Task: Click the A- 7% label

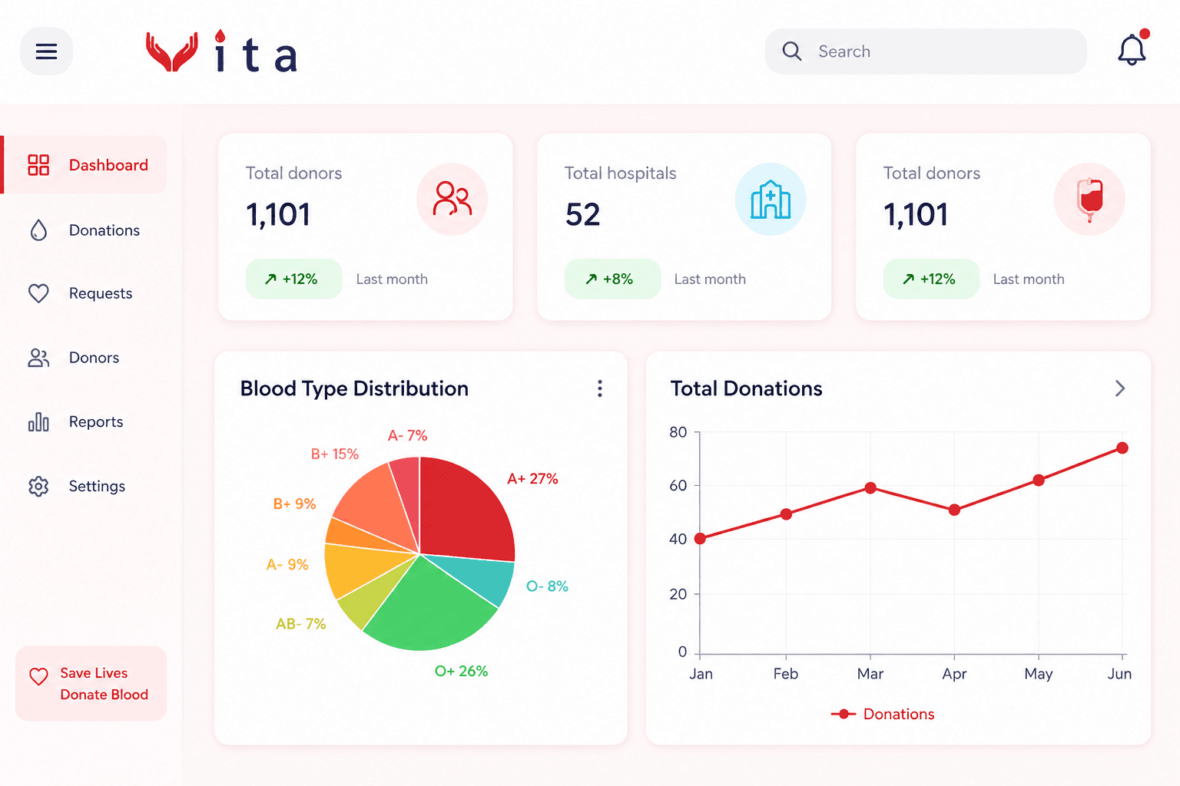Action: pyautogui.click(x=407, y=435)
